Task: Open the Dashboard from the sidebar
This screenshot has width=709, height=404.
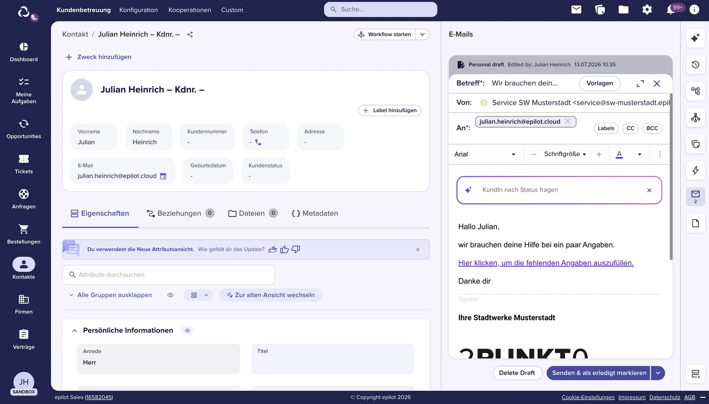Action: 24,52
